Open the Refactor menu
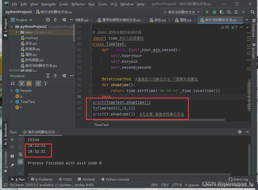This screenshot has height=190, width=258. click(x=78, y=4)
